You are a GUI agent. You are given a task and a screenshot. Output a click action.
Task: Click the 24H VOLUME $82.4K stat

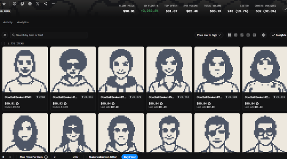[191, 8]
